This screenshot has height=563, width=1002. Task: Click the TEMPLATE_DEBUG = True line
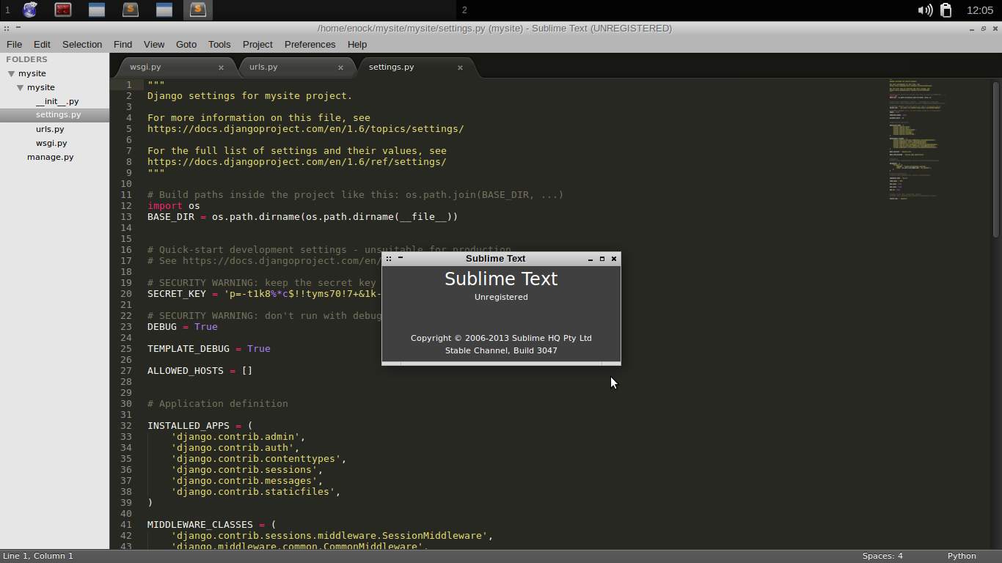(x=208, y=349)
